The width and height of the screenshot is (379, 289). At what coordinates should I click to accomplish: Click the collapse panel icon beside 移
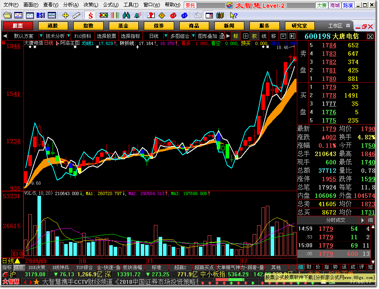coord(283,36)
